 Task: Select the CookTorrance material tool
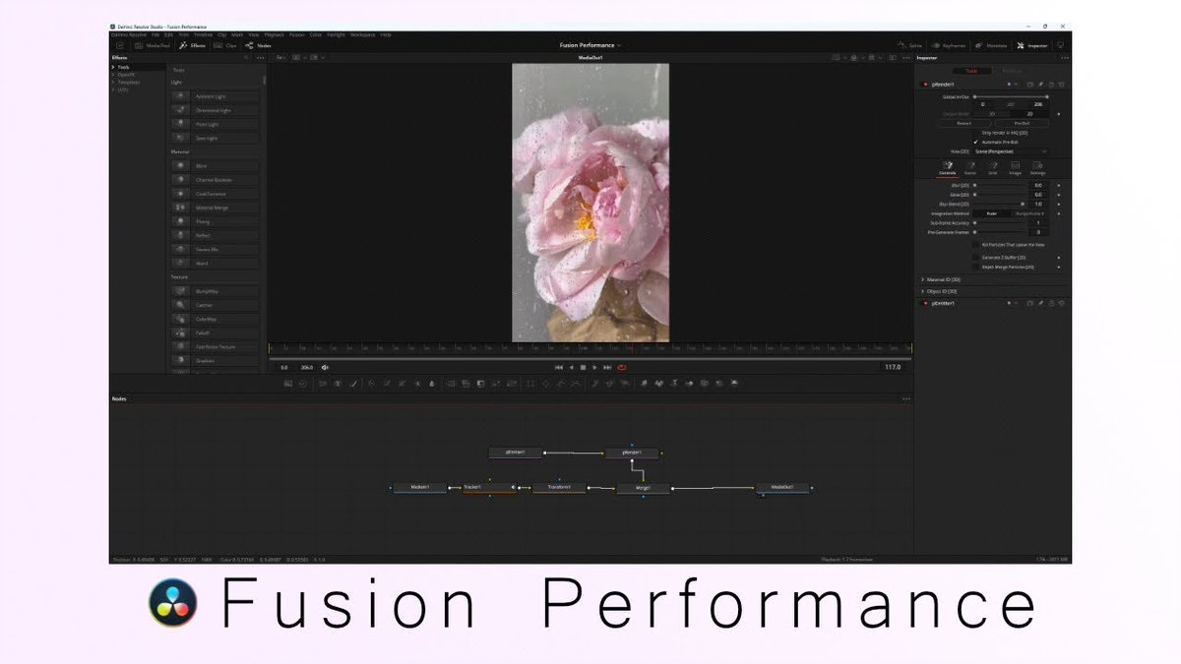216,194
